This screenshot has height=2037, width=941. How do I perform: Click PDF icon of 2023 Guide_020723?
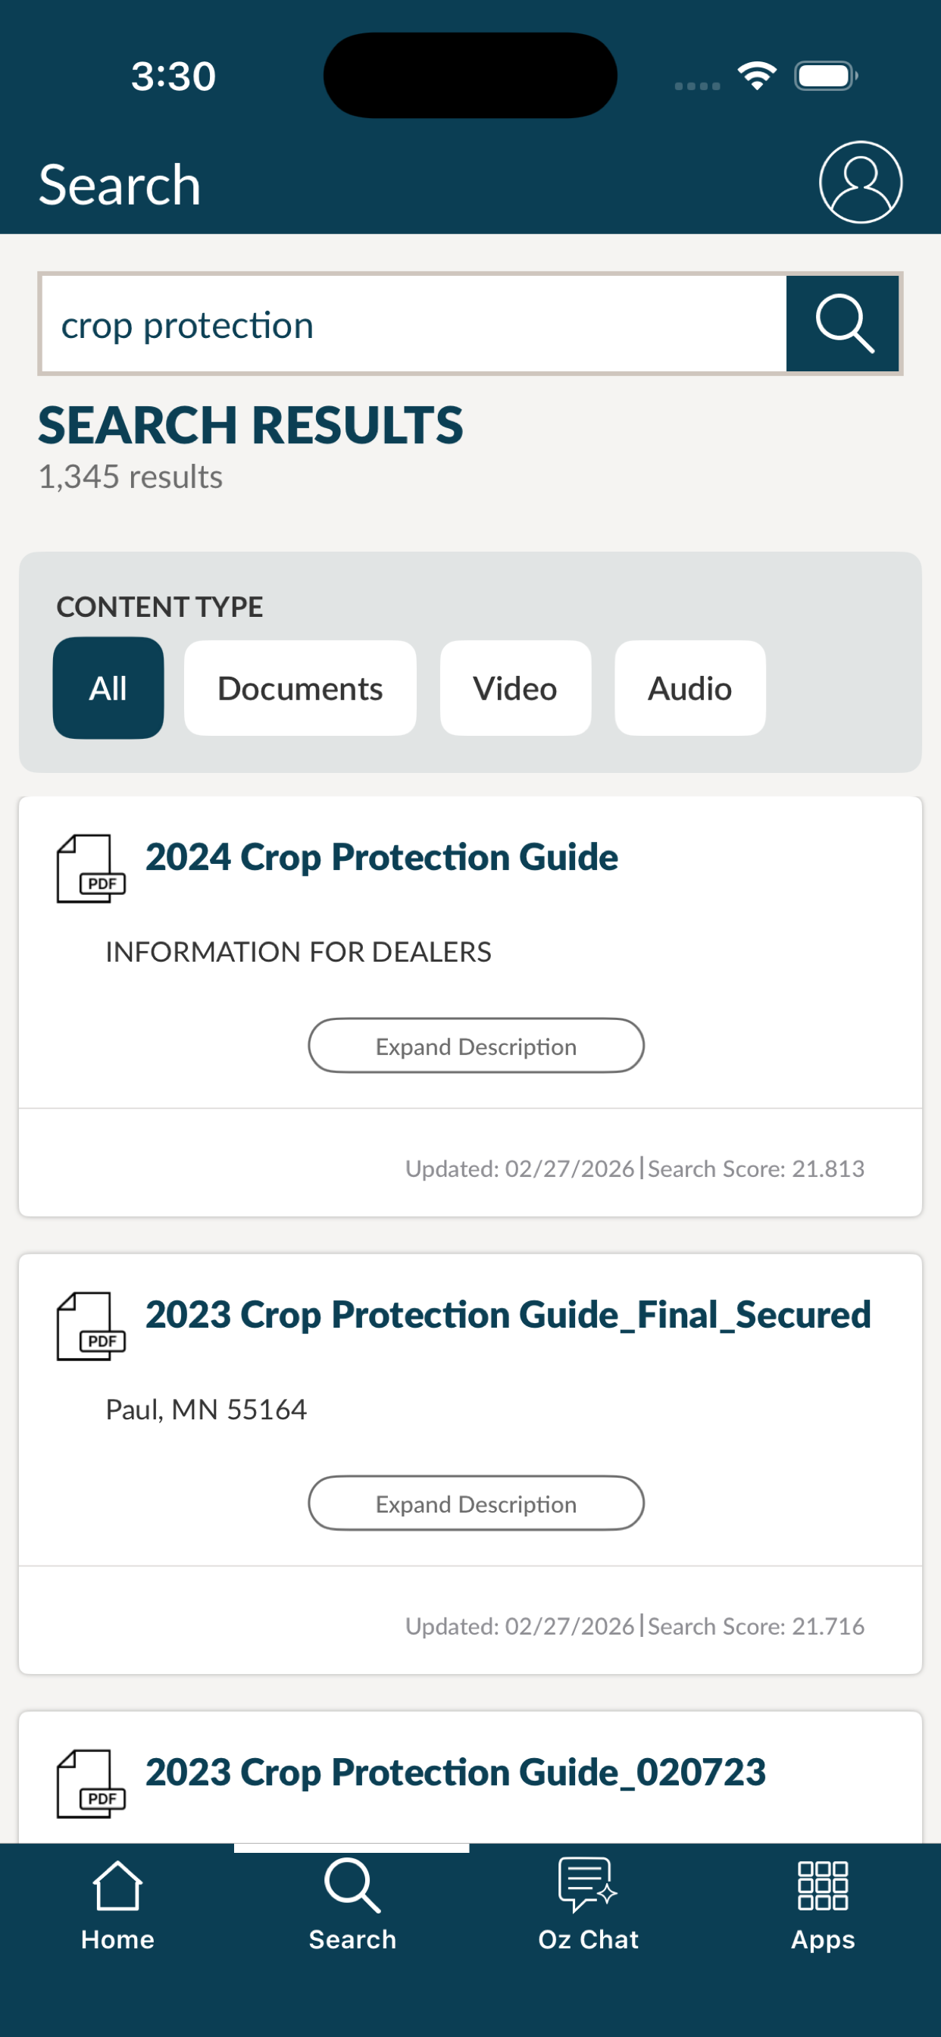91,1784
